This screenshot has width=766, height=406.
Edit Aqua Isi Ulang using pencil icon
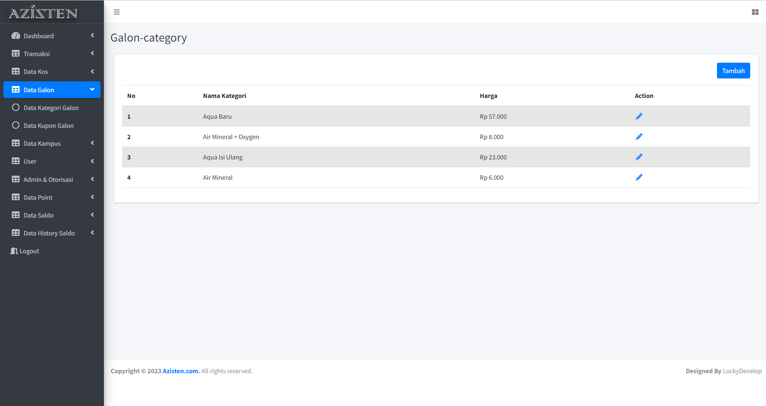pyautogui.click(x=639, y=157)
